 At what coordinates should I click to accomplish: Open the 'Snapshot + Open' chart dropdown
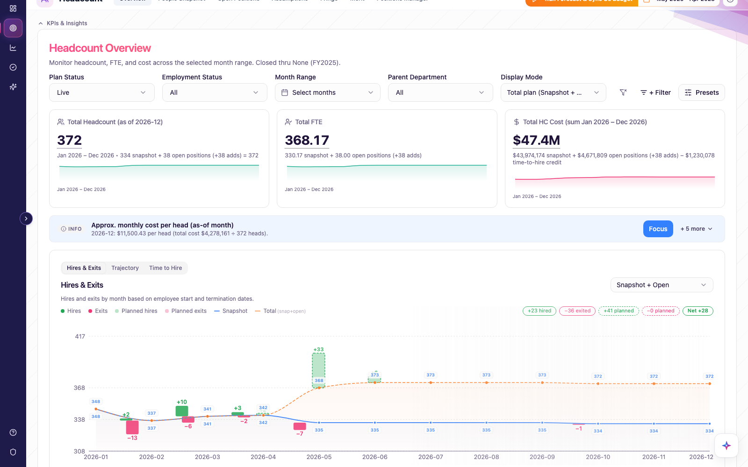point(662,285)
